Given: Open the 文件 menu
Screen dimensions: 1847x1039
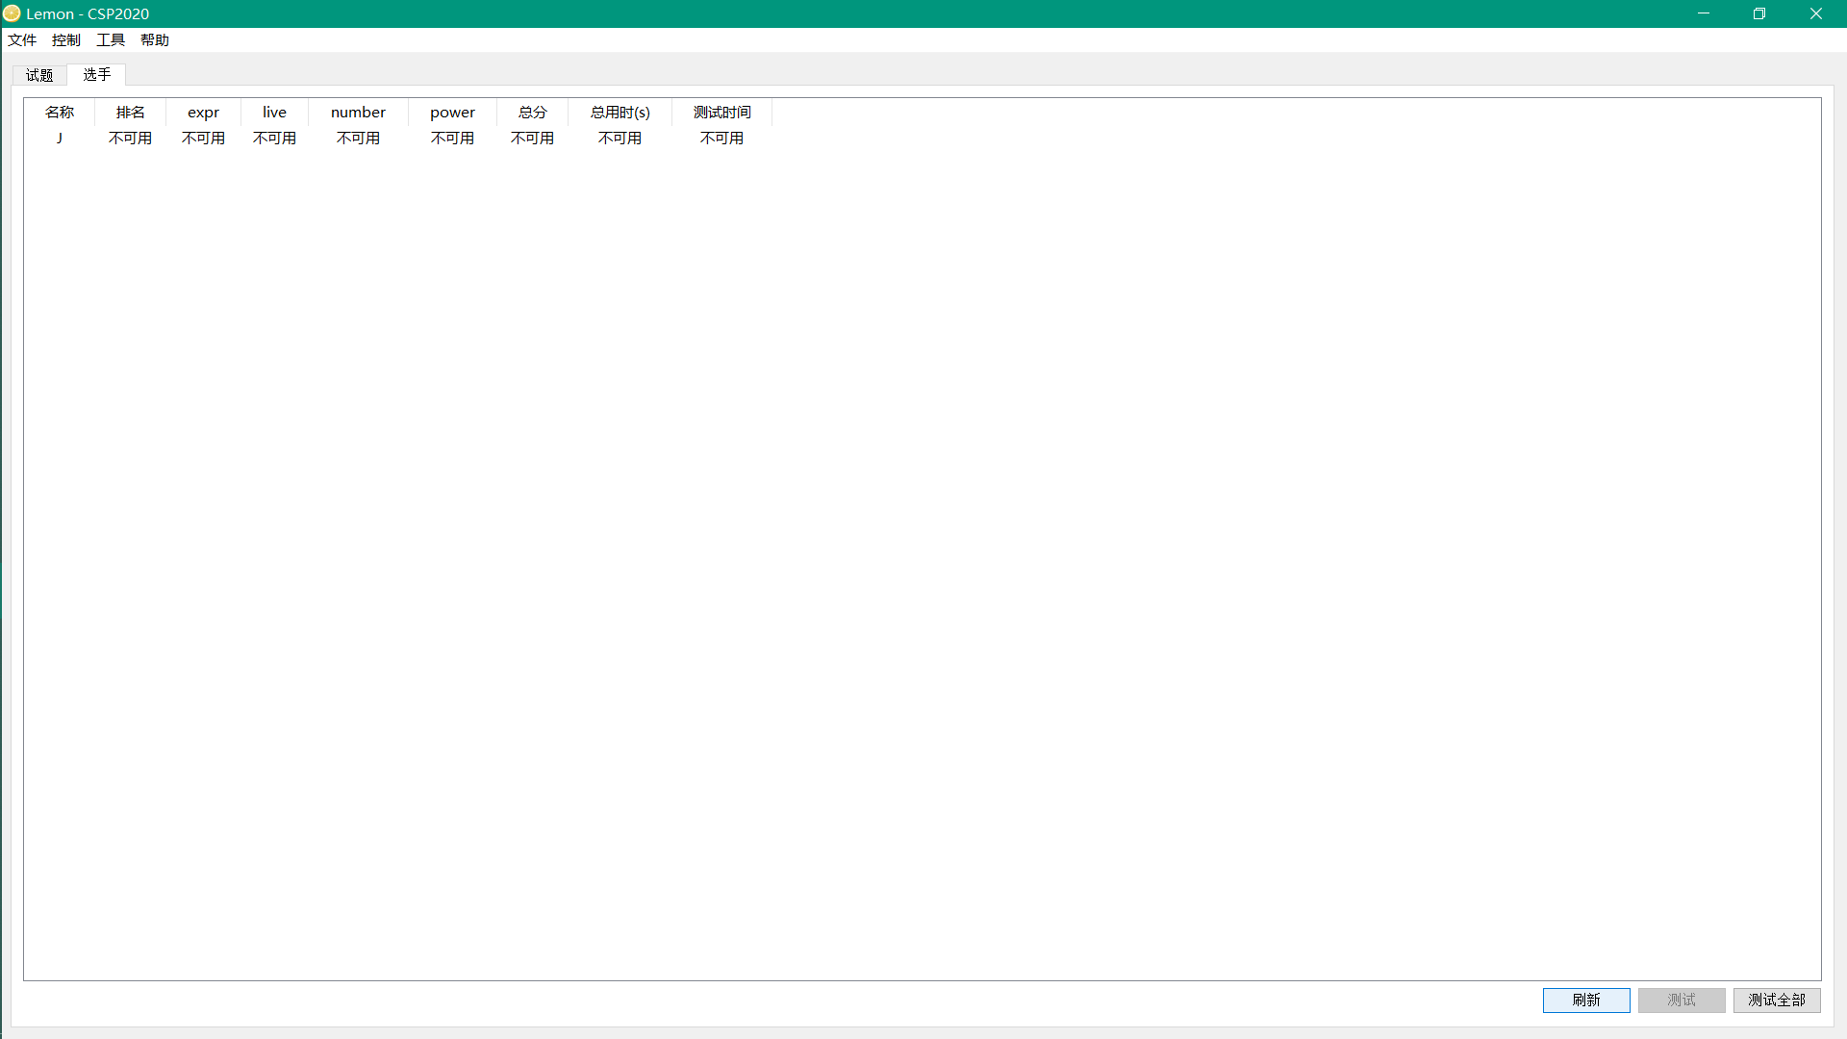Looking at the screenshot, I should (22, 39).
